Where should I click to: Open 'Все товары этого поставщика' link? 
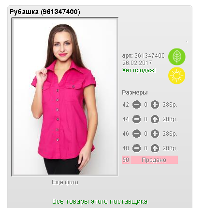(100, 201)
